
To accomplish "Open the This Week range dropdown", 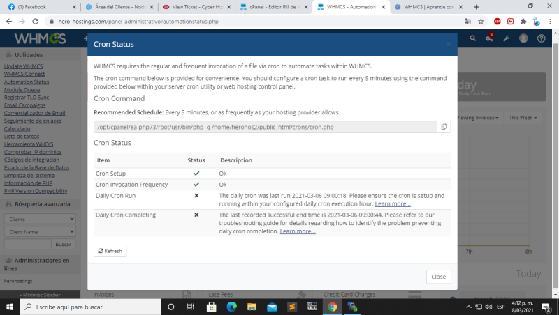I will click(523, 118).
